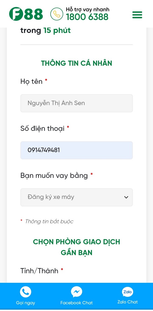The width and height of the screenshot is (153, 311).
Task: Click the "Tỉnh/Thành" label
Action: (x=39, y=271)
